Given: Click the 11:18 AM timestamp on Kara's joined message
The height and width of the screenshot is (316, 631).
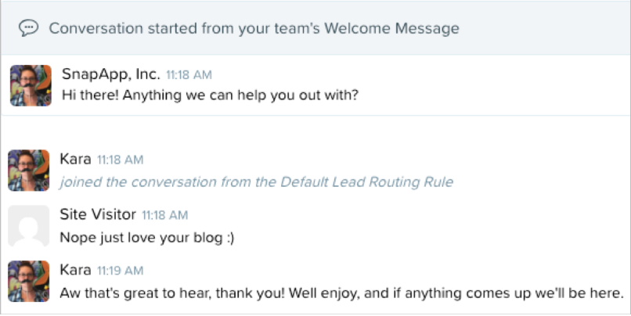Looking at the screenshot, I should (x=121, y=160).
